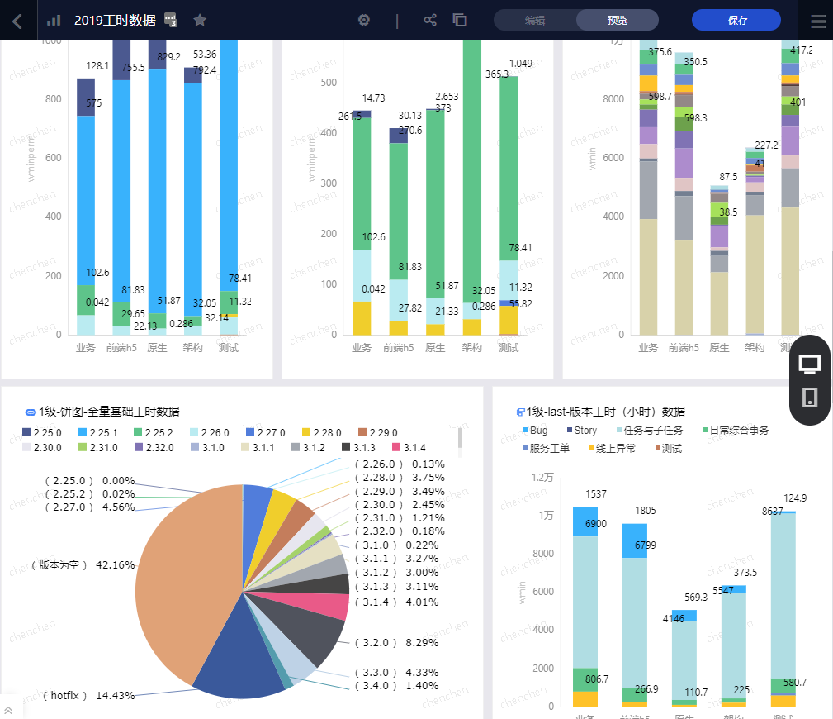Open settings gear icon in top bar
The width and height of the screenshot is (833, 719).
[x=364, y=20]
